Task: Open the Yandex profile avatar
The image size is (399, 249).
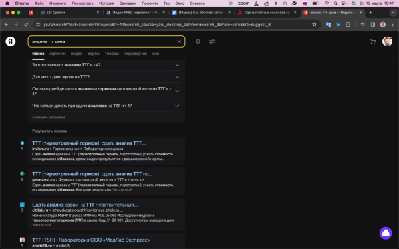Action: pos(387,41)
